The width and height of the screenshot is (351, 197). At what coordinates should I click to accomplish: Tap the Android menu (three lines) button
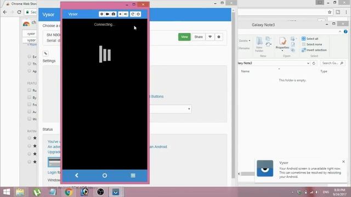coord(133,176)
